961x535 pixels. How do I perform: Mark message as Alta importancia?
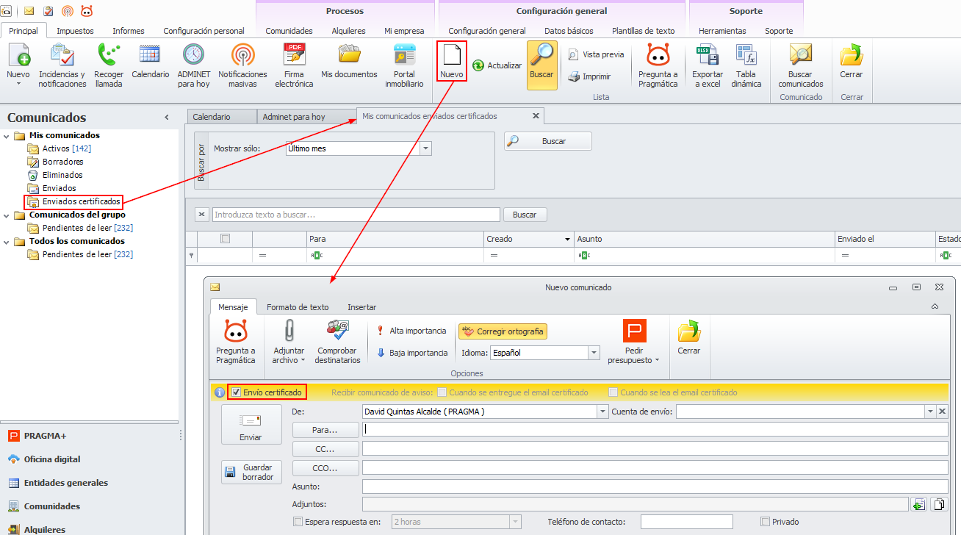pos(411,331)
